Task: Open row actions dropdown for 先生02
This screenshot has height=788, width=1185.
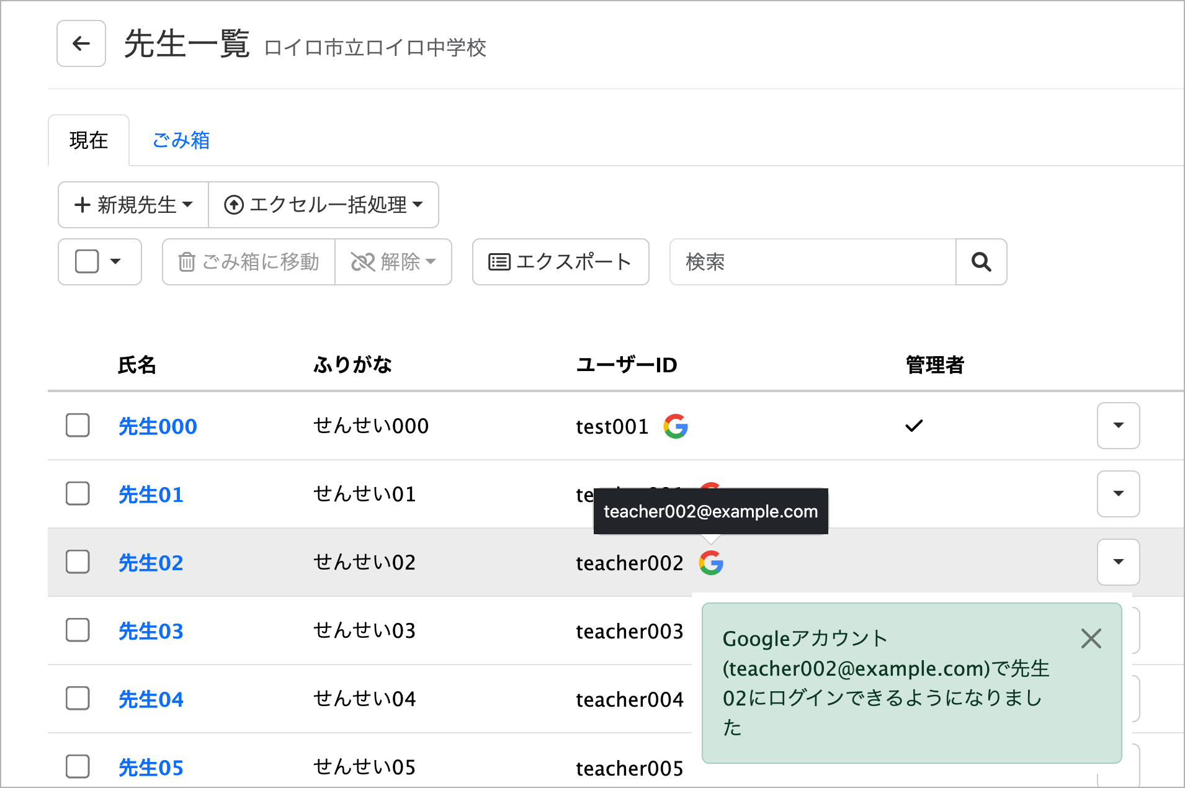Action: pyautogui.click(x=1118, y=562)
